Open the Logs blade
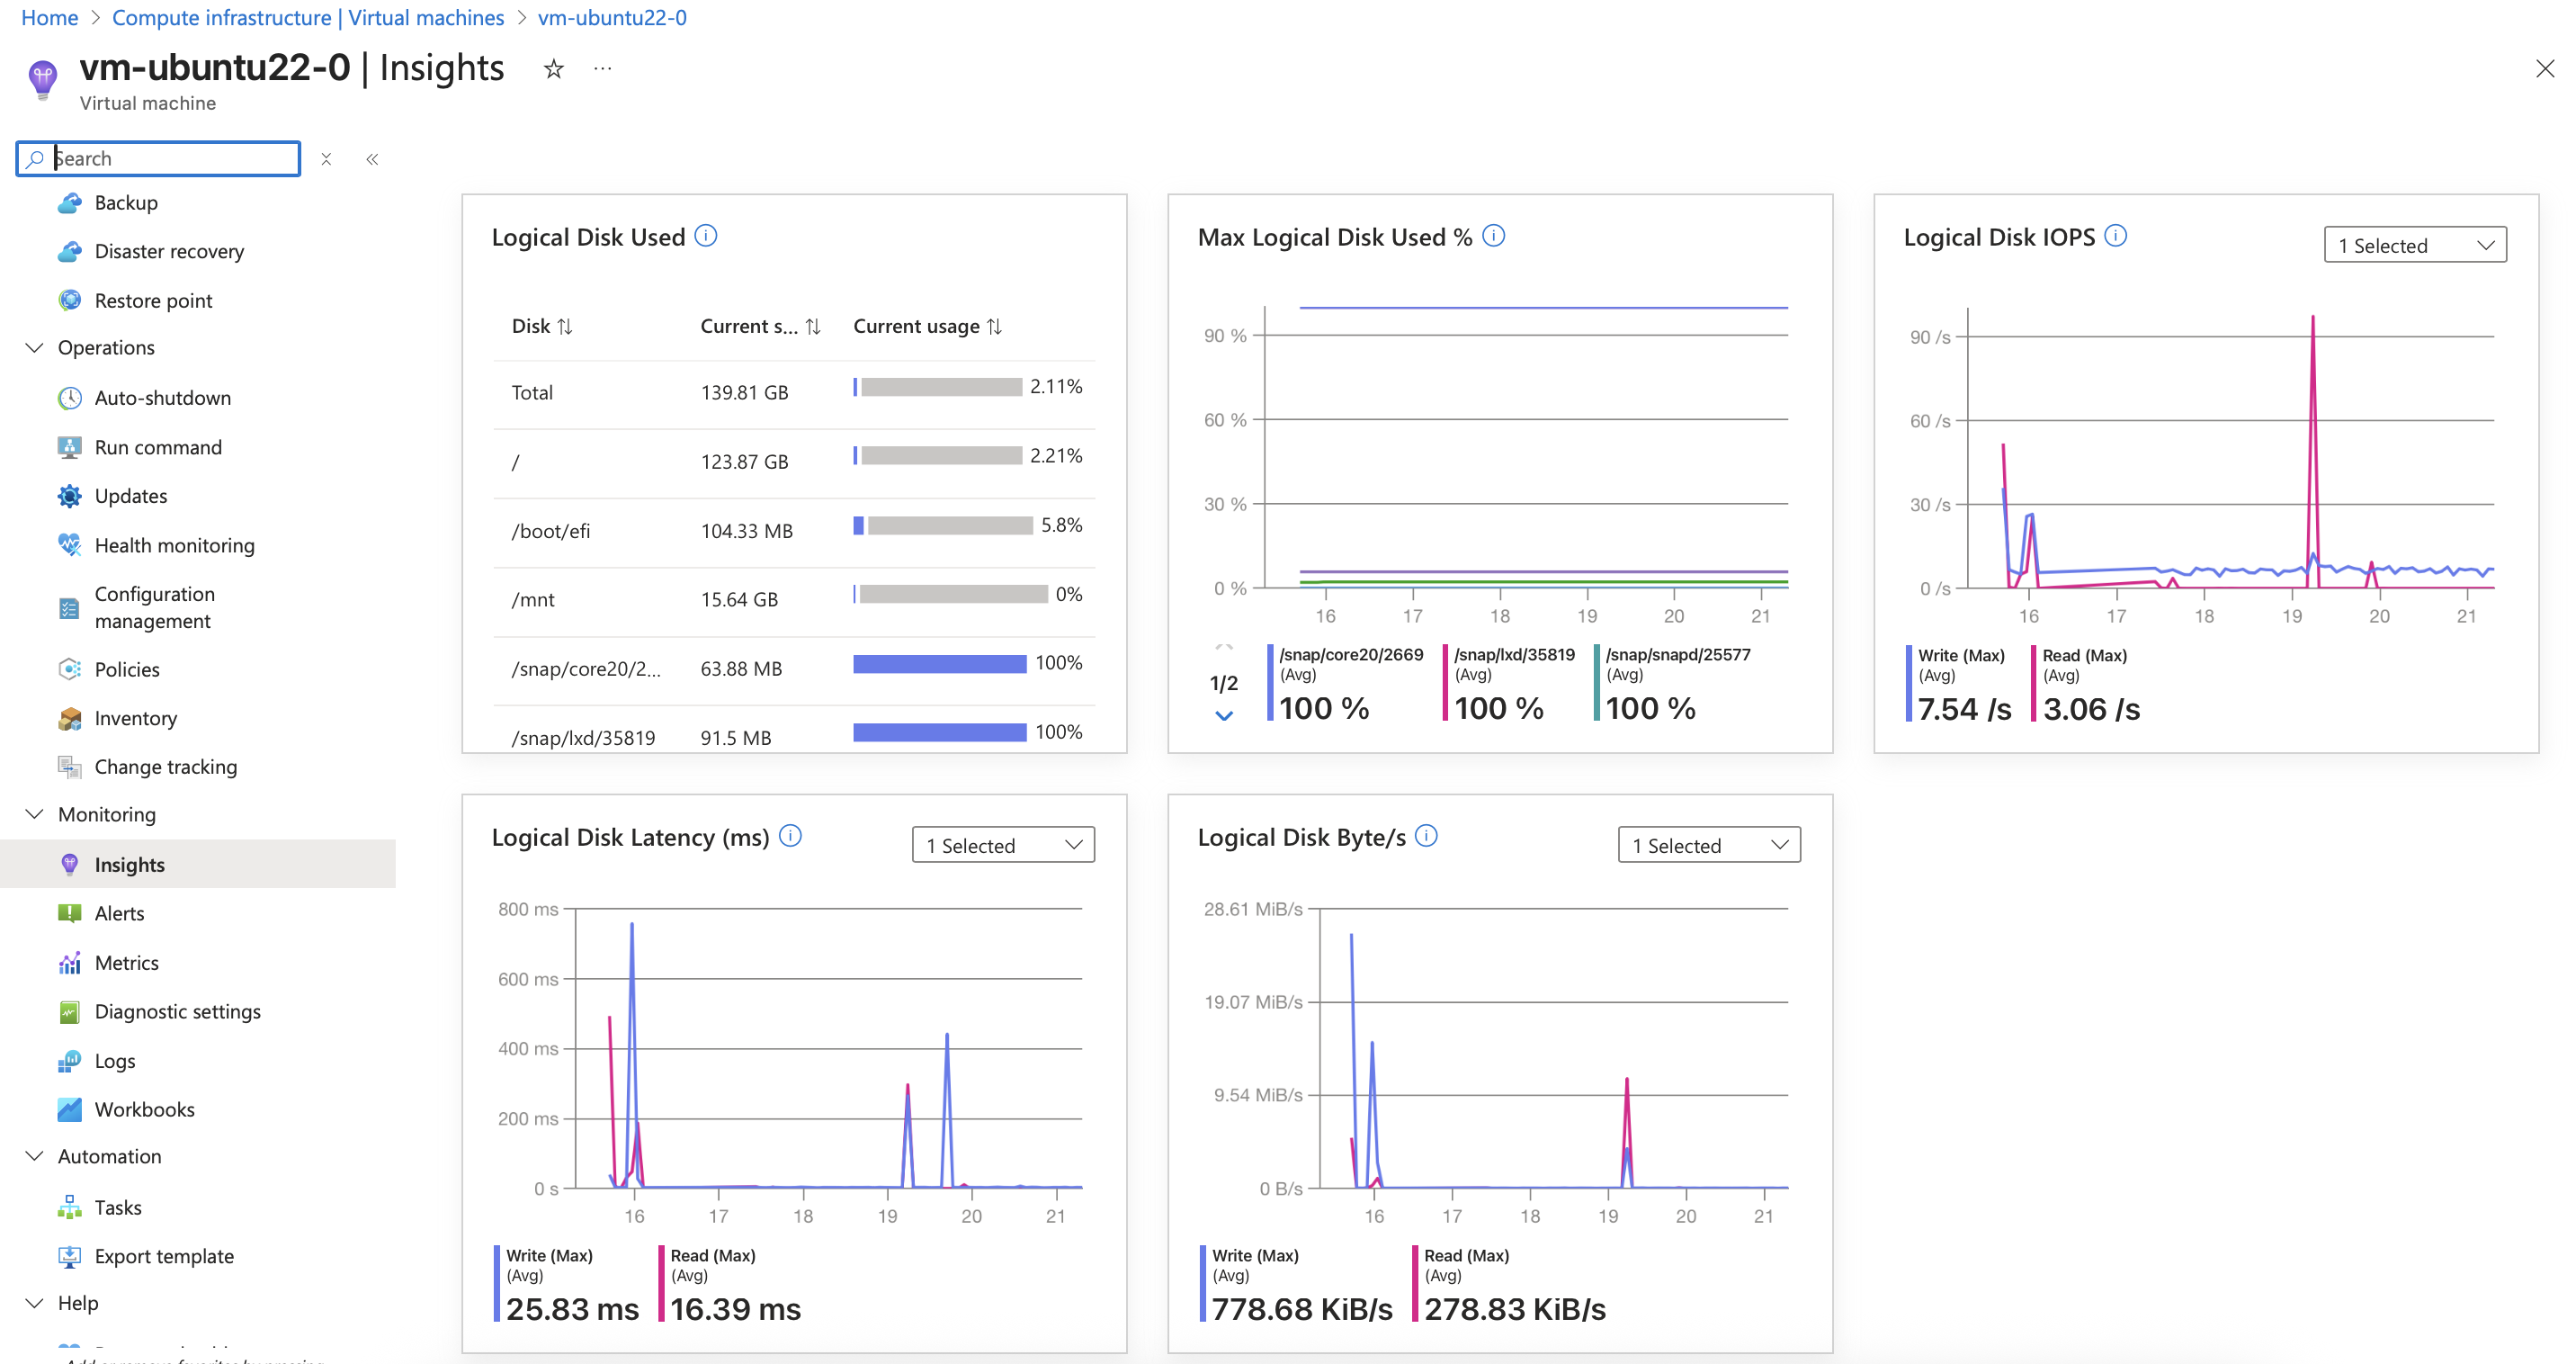Image resolution: width=2576 pixels, height=1364 pixels. tap(113, 1060)
